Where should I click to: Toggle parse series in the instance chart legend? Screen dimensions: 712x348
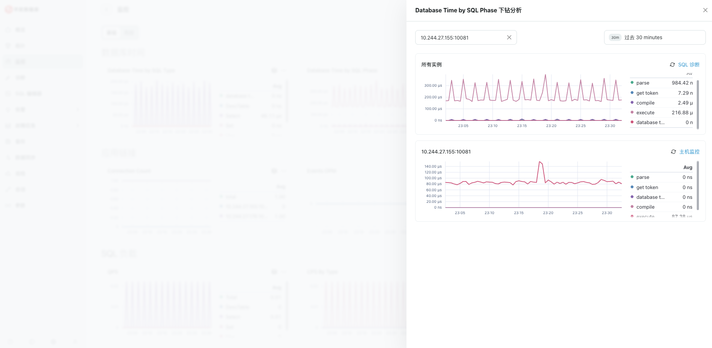click(x=642, y=177)
